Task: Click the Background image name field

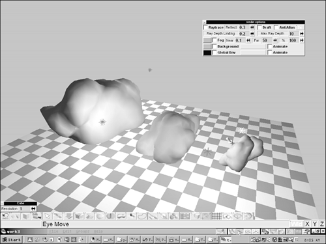Action: pos(254,46)
